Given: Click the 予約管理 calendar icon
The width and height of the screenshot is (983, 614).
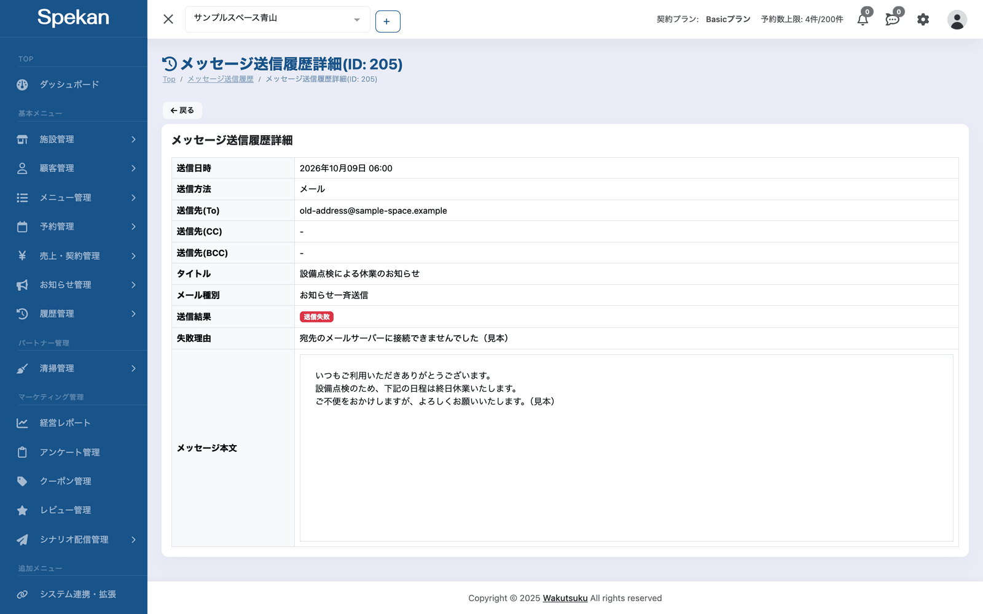Looking at the screenshot, I should point(22,227).
